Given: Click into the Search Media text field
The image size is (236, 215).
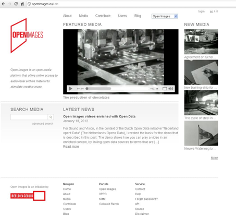Looking at the screenshot, I should coord(29,117).
